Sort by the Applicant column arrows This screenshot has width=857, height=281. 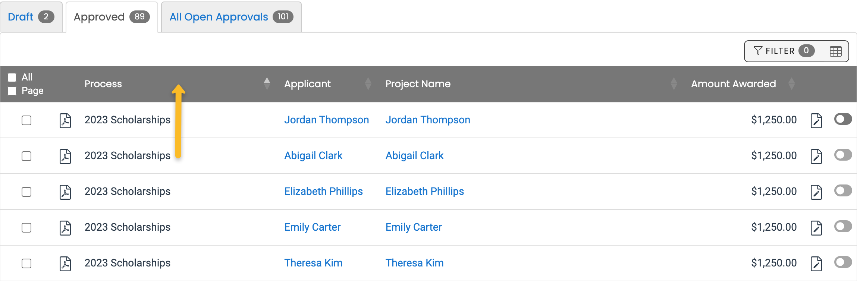tap(368, 83)
